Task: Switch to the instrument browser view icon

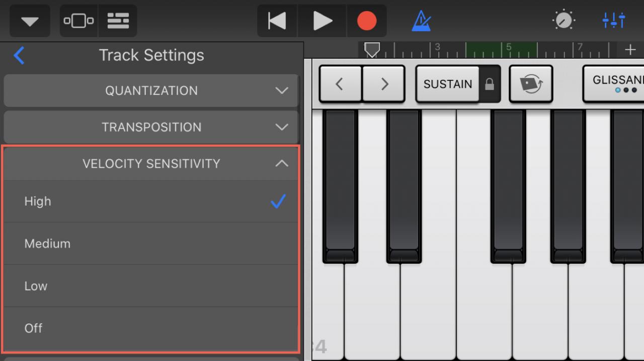Action: click(x=78, y=21)
